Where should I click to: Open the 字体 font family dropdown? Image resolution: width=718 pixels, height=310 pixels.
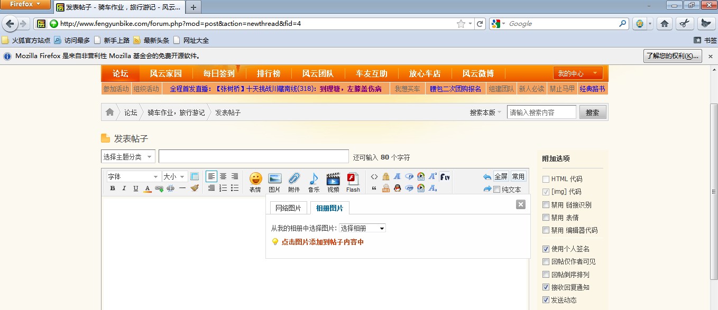(132, 176)
